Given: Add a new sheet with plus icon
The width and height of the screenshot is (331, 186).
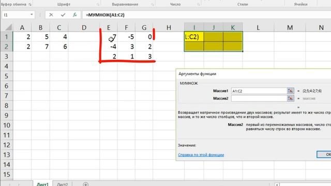Looking at the screenshot, I should [x=85, y=184].
